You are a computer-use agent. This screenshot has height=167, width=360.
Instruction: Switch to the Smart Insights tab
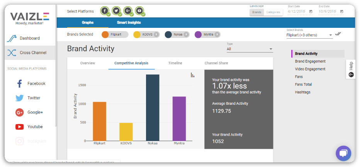point(129,22)
